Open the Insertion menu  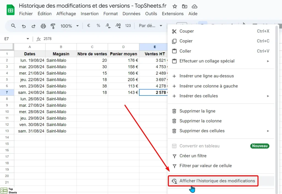90,14
